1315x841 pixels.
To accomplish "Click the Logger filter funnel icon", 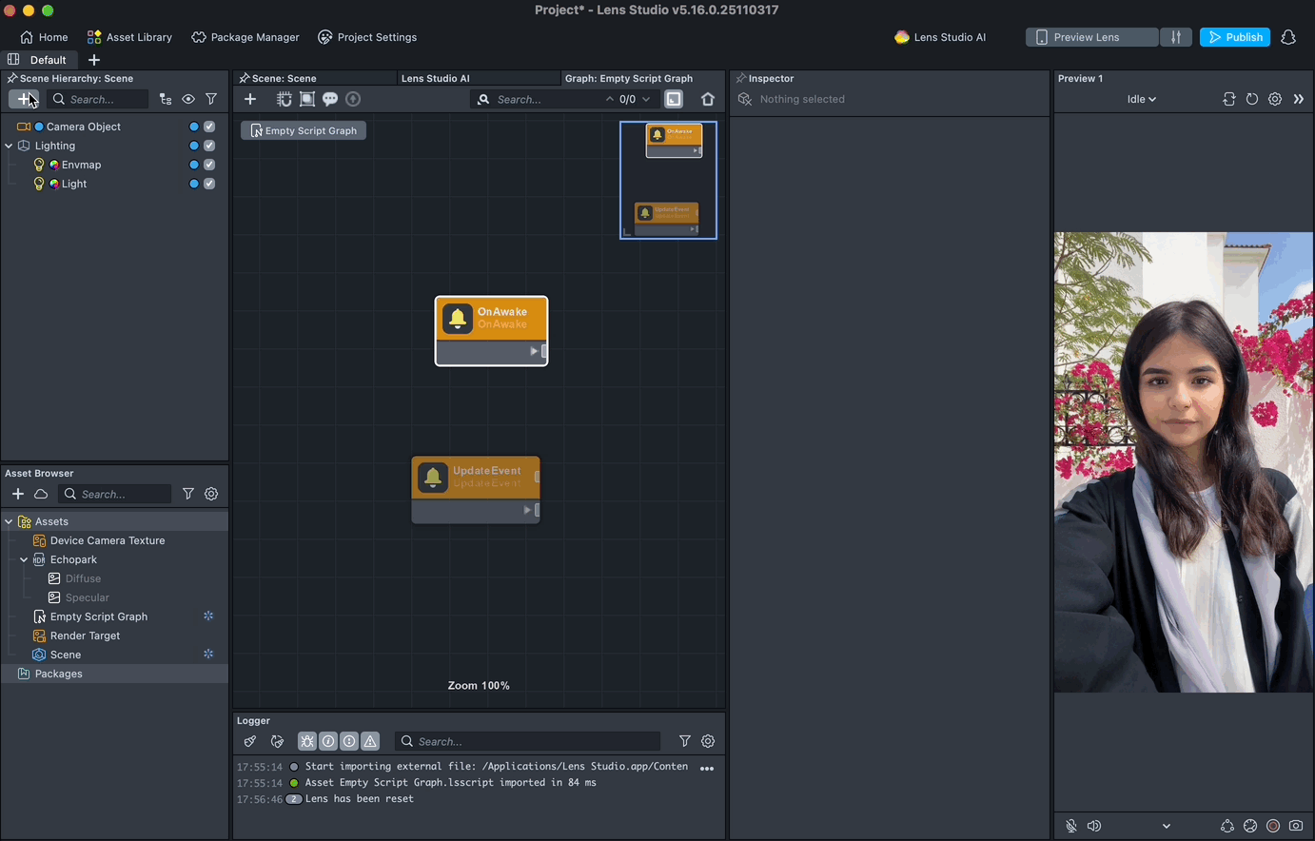I will 684,741.
